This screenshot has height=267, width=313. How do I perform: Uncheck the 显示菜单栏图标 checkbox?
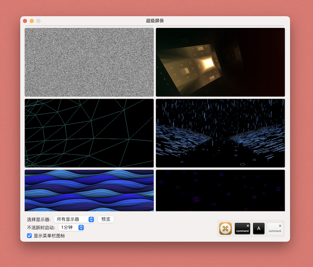pyautogui.click(x=29, y=236)
